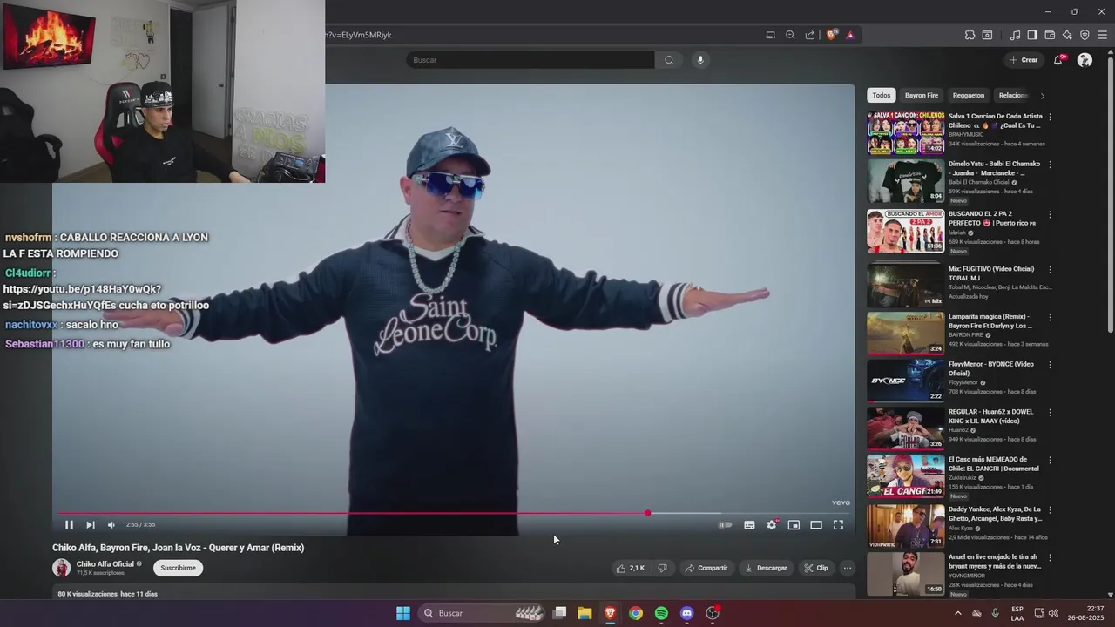
Task: Open Discord from the taskbar
Action: click(x=686, y=613)
